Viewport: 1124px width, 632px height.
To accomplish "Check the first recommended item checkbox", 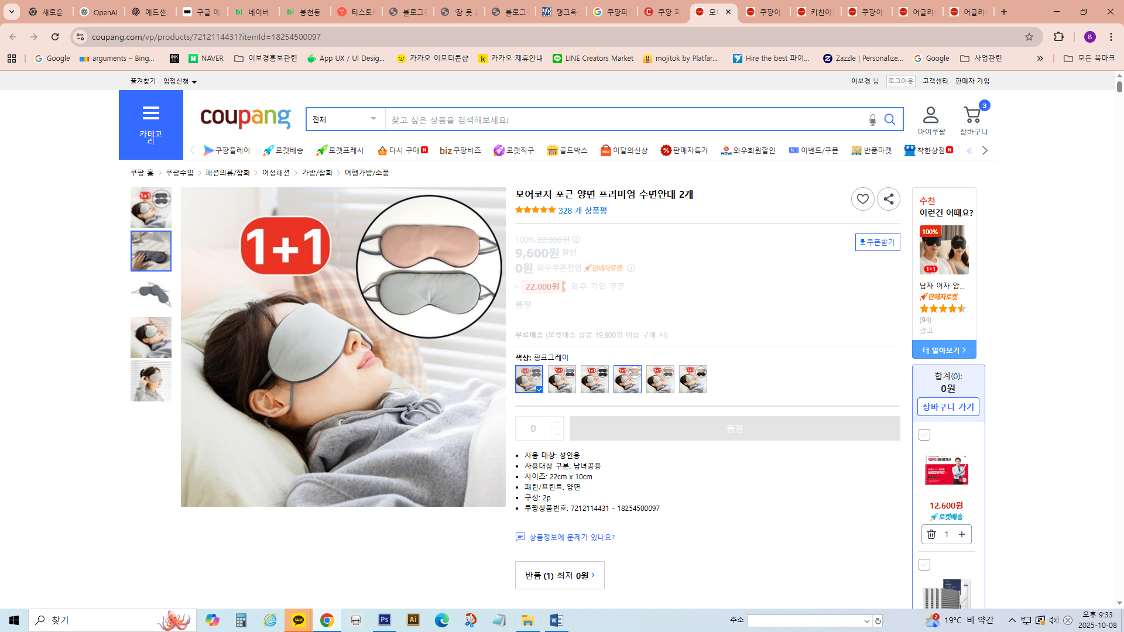I will pos(924,434).
